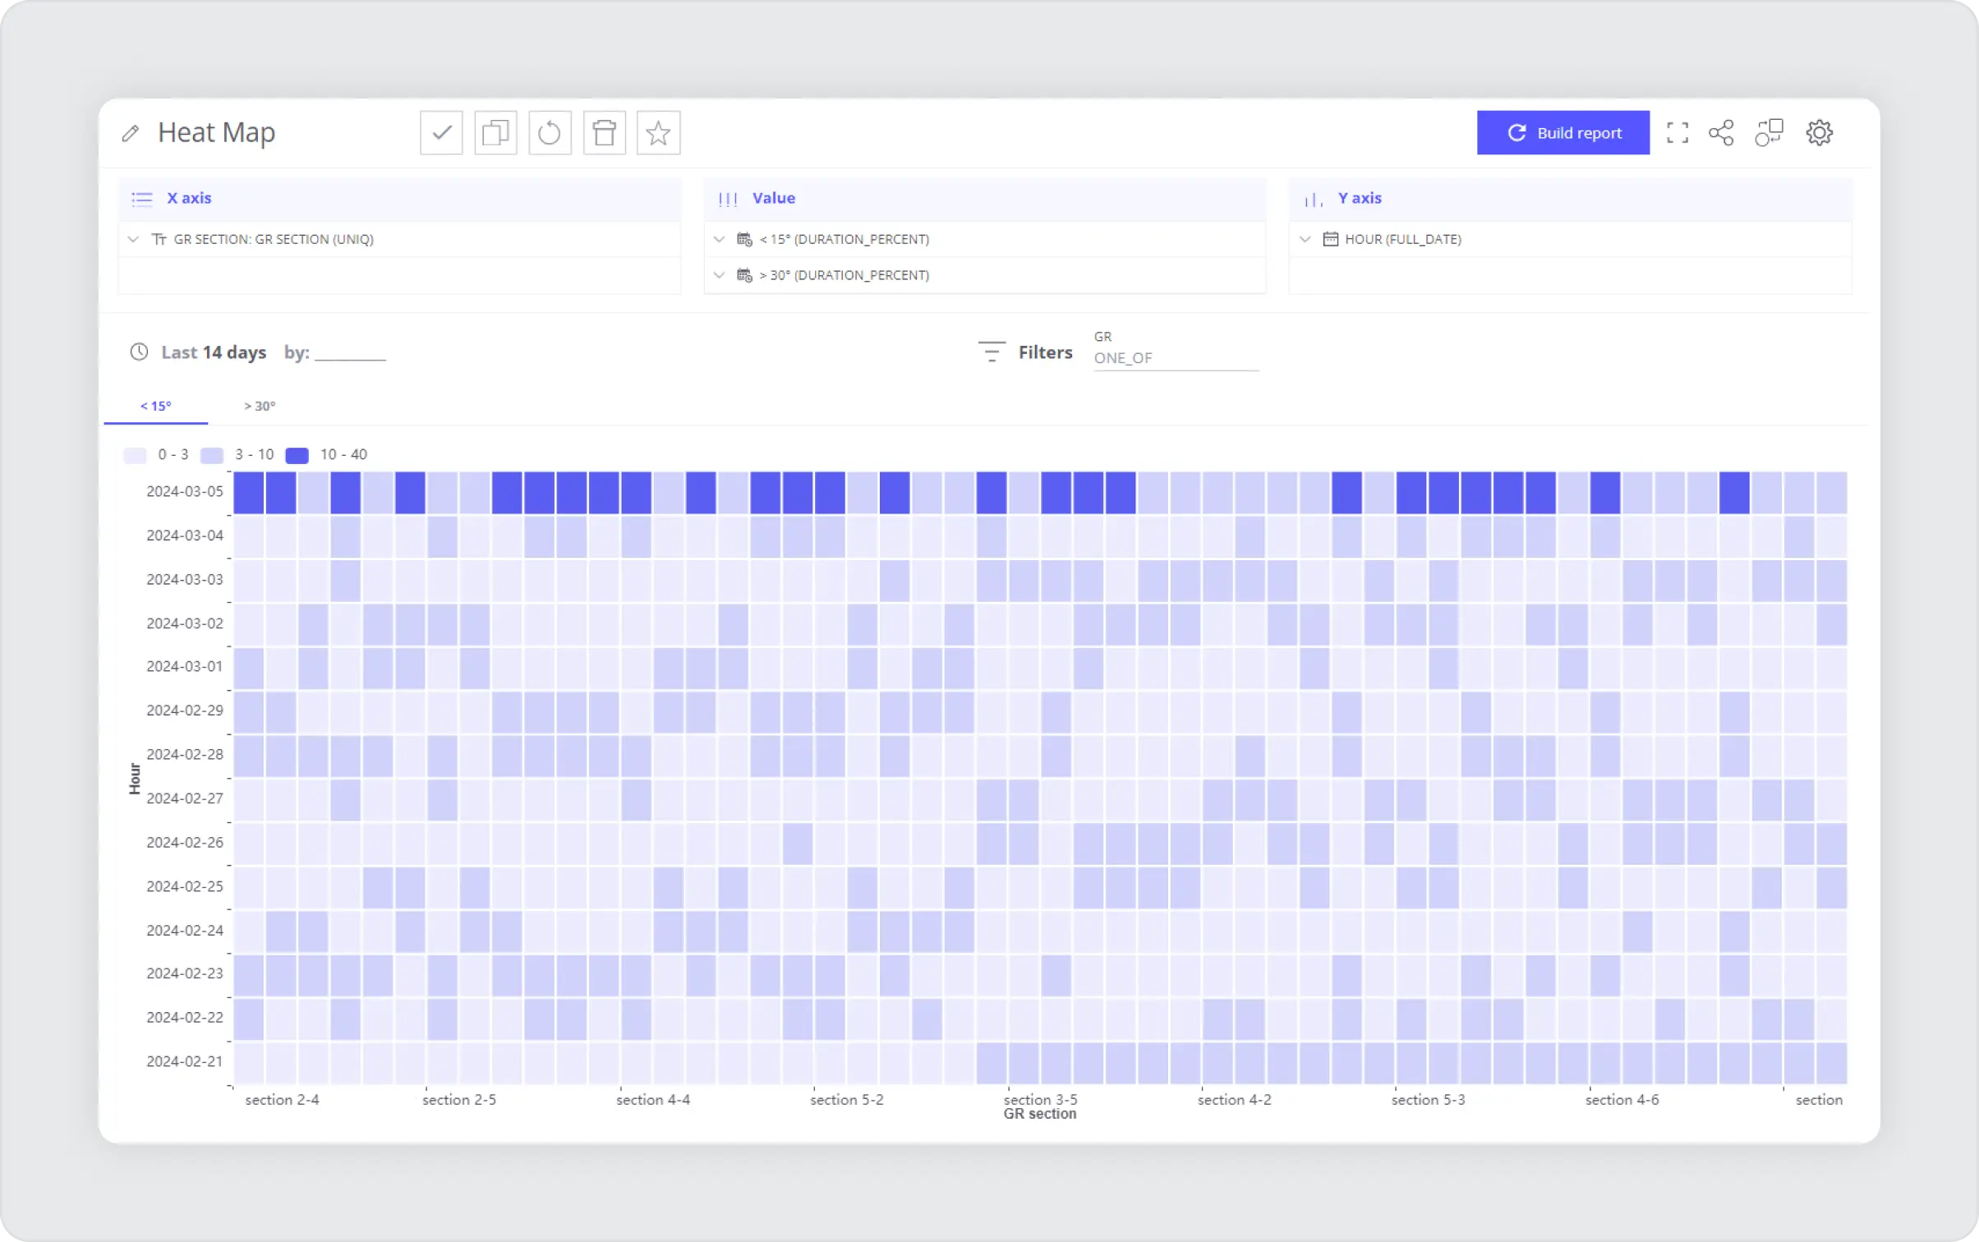Expand GR SECTION (UNIQ) on X axis
Viewport: 1979px width, 1242px height.
point(134,239)
